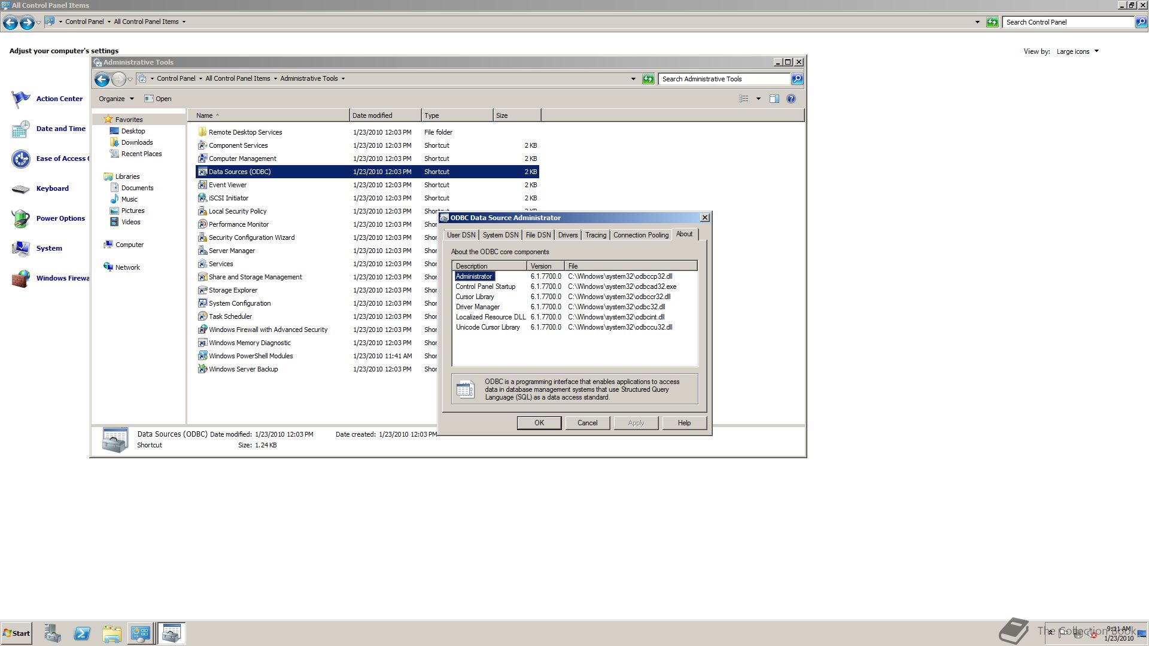
Task: Open the Power Options icon
Action: click(21, 218)
